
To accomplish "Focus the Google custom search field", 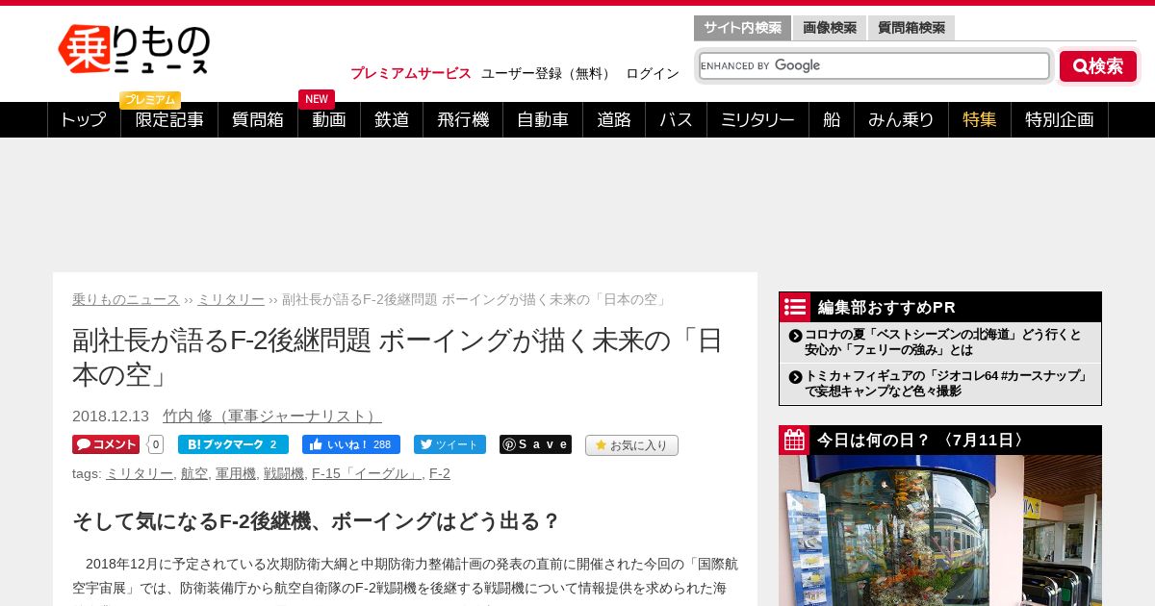I will [874, 65].
